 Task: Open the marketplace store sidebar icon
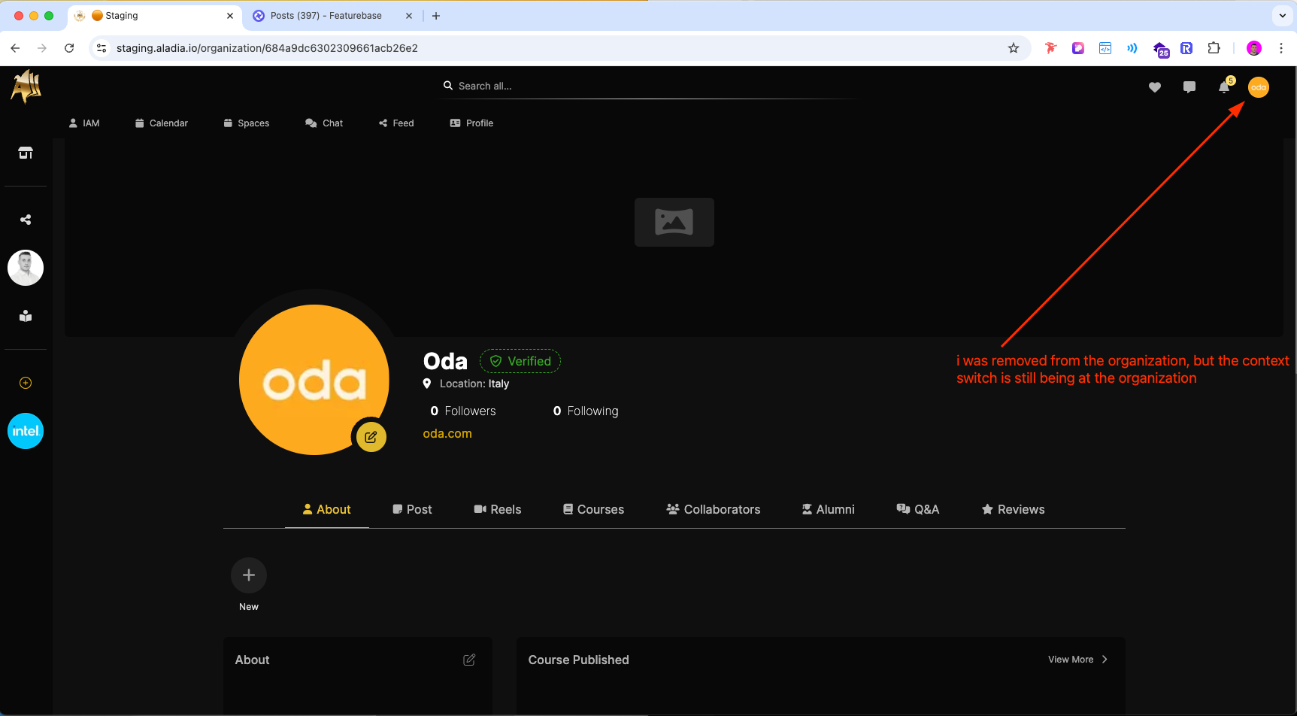[26, 153]
